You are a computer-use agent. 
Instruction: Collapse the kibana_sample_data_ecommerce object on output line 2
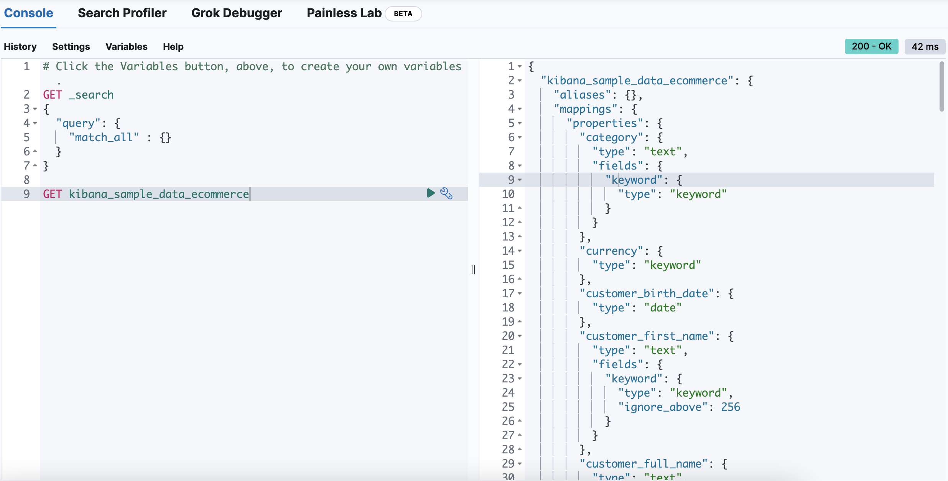click(520, 81)
